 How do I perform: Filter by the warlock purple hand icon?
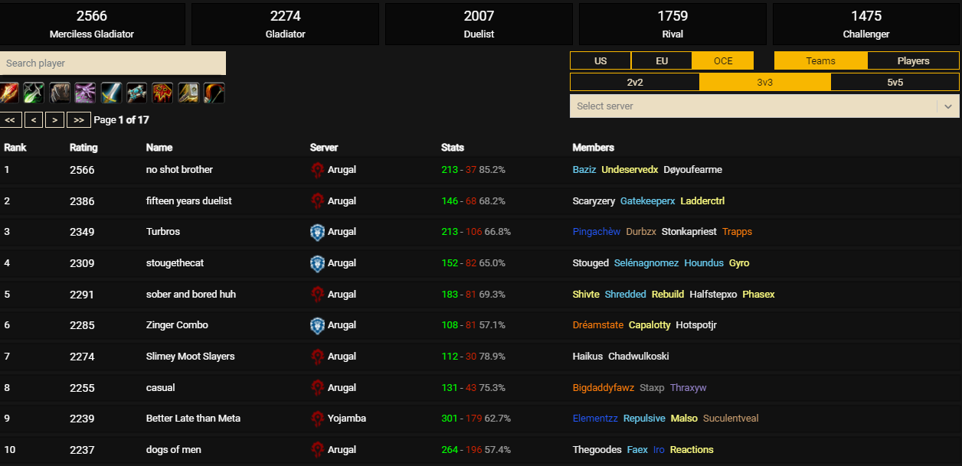click(x=85, y=93)
